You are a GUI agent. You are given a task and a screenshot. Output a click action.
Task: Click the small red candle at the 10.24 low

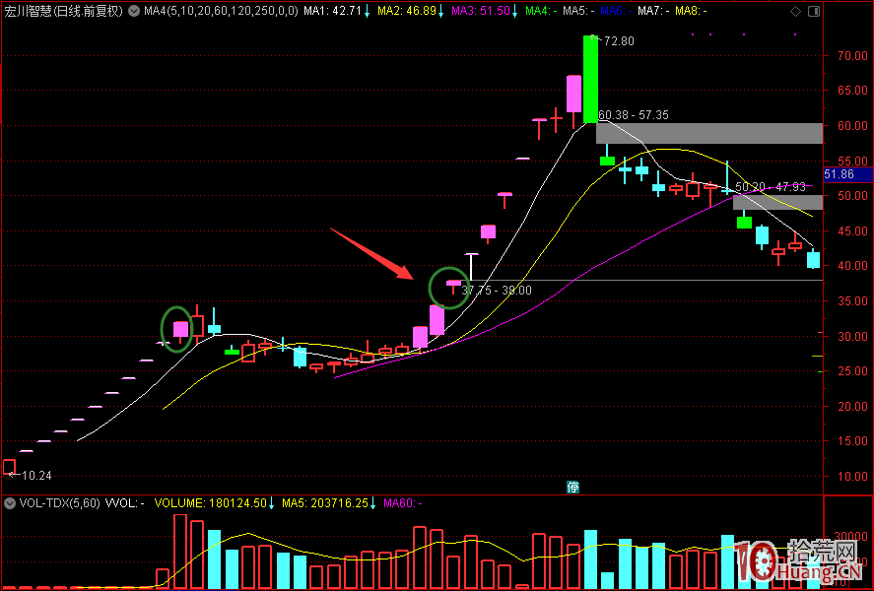[10, 467]
